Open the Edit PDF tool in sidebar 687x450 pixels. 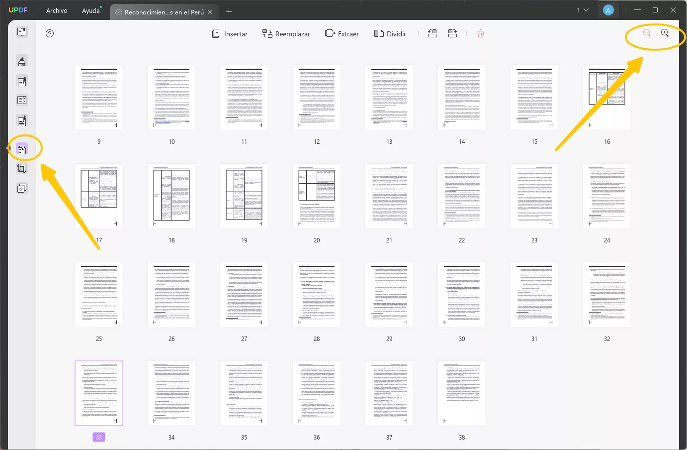coord(22,81)
